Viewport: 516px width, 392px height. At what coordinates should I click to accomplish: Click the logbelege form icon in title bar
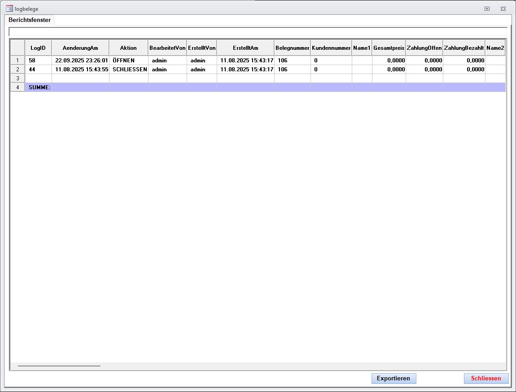[9, 9]
